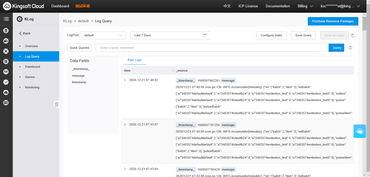This screenshot has height=177, width=370.
Task: Click the Configure Index button
Action: (271, 35)
